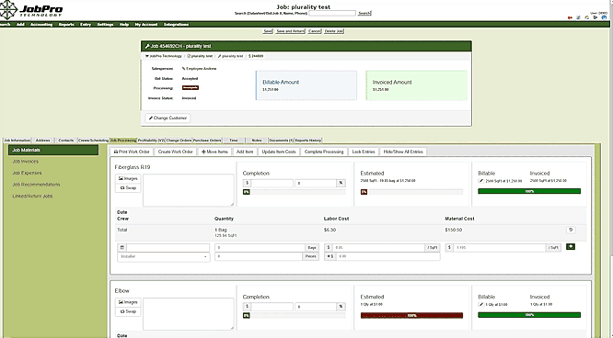The image size is (613, 338).
Task: Click Create Work Order button
Action: [x=176, y=152]
